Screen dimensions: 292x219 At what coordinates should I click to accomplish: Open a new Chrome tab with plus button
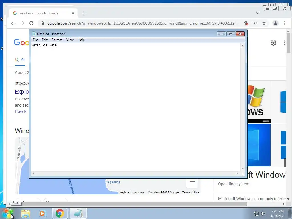click(x=84, y=13)
